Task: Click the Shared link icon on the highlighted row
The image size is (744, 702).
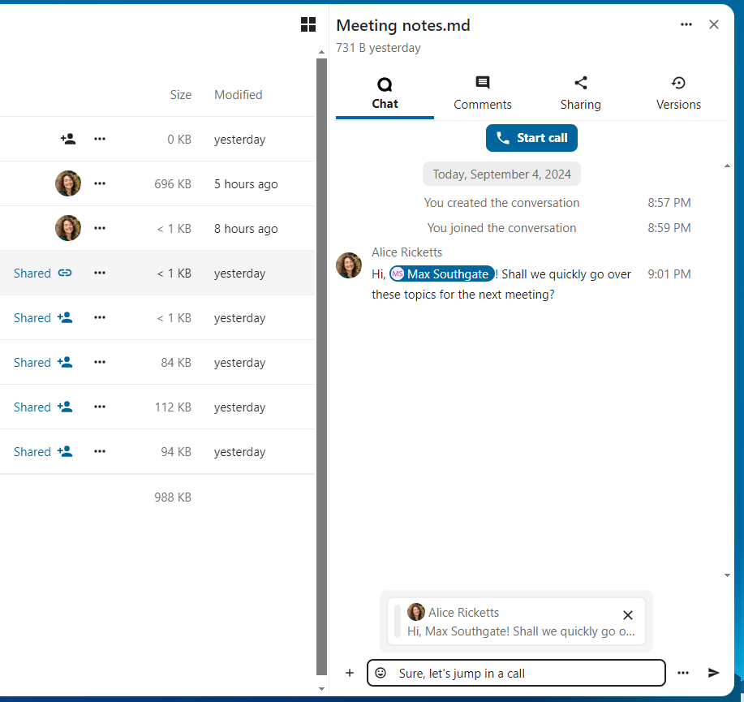Action: [65, 273]
